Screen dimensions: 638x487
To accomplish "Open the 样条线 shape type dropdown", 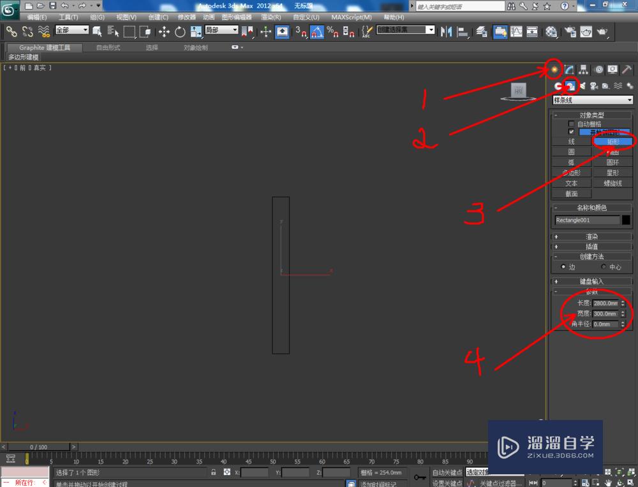I will pos(593,100).
